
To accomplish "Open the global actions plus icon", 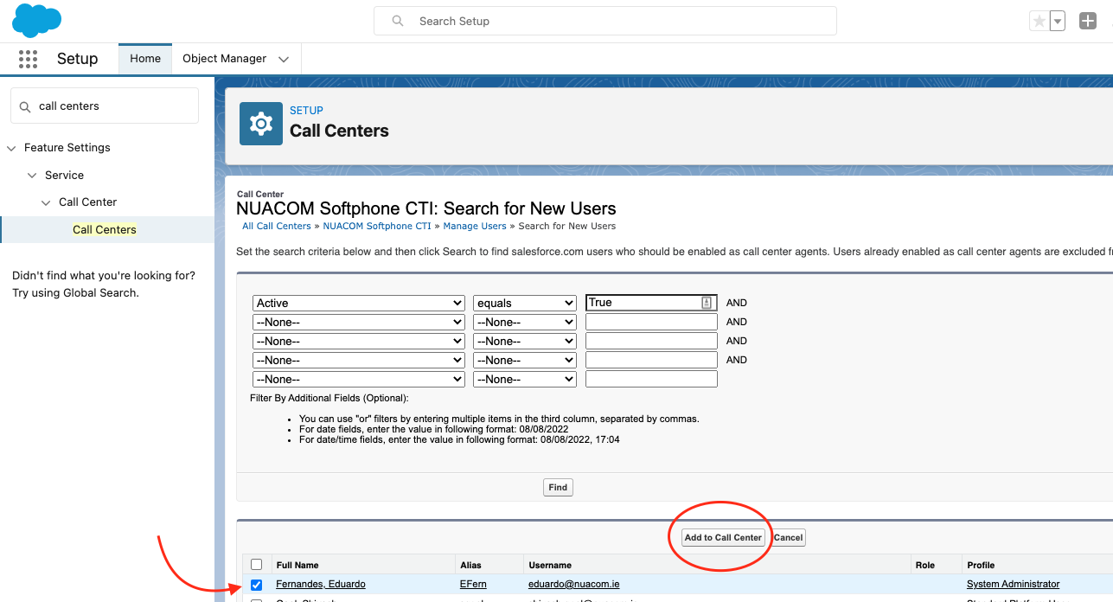I will tap(1088, 22).
